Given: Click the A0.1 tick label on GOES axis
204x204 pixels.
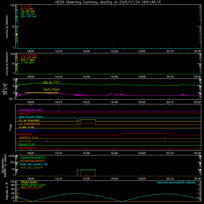Looking at the screenshot, I should coord(12,99).
